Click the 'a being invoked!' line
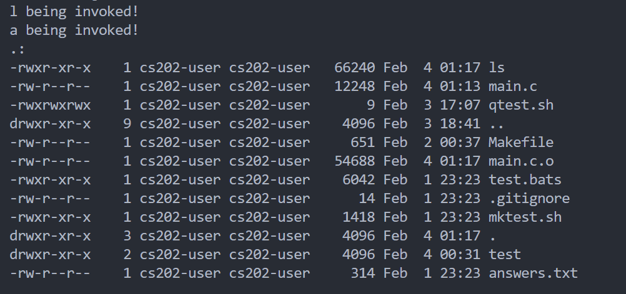 coord(74,31)
